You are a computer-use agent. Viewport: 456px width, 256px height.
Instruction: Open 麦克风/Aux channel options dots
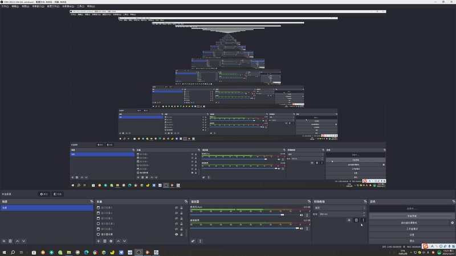click(307, 215)
